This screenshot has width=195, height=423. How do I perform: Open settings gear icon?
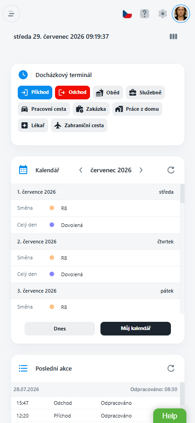(x=162, y=14)
